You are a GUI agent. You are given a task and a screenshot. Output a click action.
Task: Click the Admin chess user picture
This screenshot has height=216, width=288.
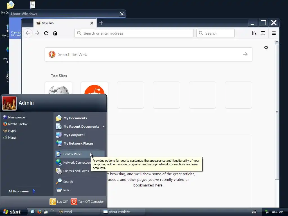coord(9,103)
